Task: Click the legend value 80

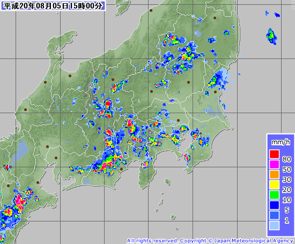Action: [x=286, y=159]
